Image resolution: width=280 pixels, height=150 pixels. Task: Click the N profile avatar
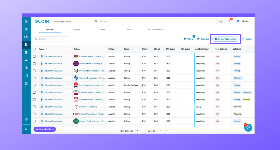(238, 21)
